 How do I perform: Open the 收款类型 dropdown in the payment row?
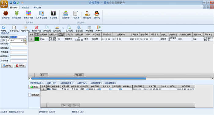click(87, 89)
